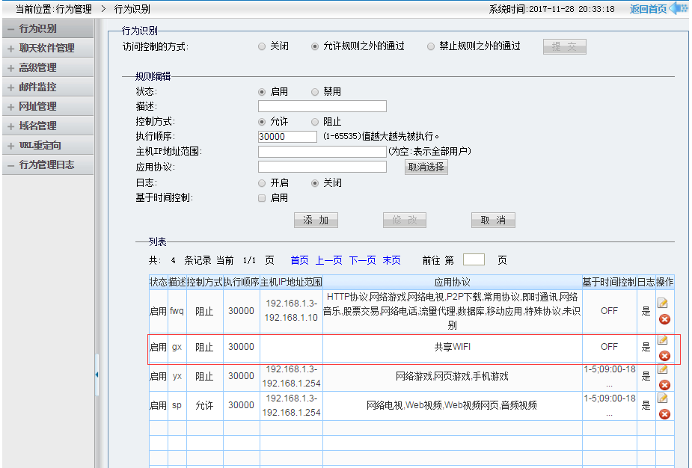Click the 取消 button
This screenshot has height=468, width=692.
pos(493,220)
